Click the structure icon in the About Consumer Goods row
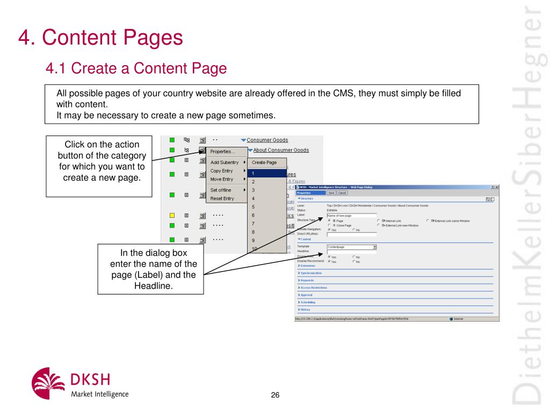This screenshot has height=413, width=550. tap(186, 150)
